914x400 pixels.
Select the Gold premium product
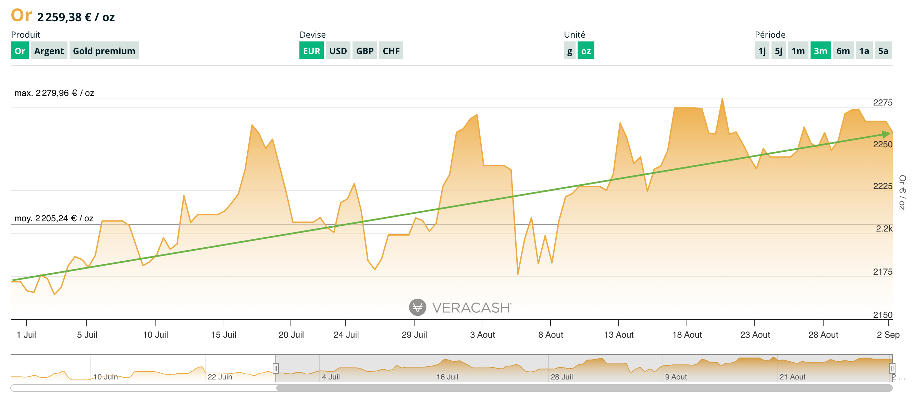[104, 51]
